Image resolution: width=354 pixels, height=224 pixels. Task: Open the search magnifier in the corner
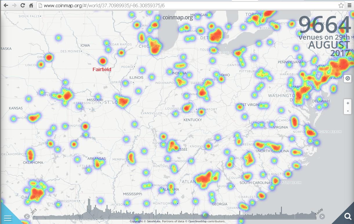[347, 216]
